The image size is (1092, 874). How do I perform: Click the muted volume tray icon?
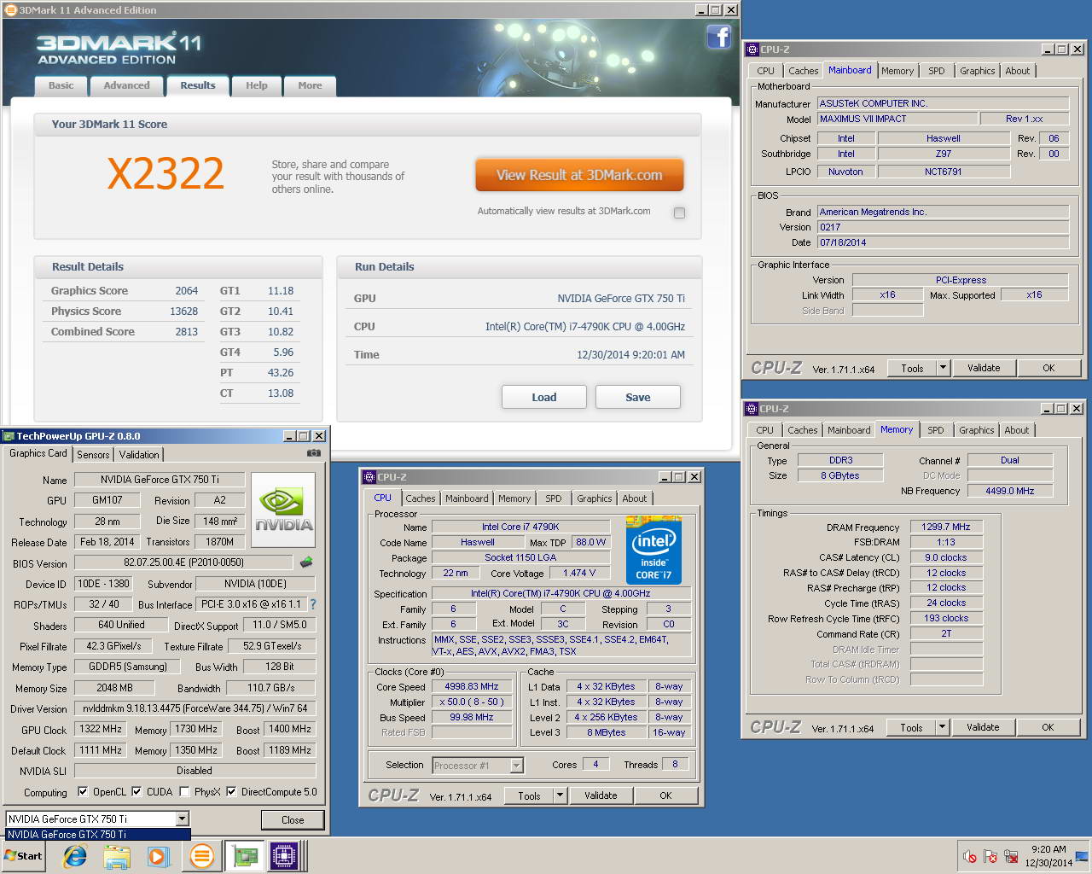point(970,856)
